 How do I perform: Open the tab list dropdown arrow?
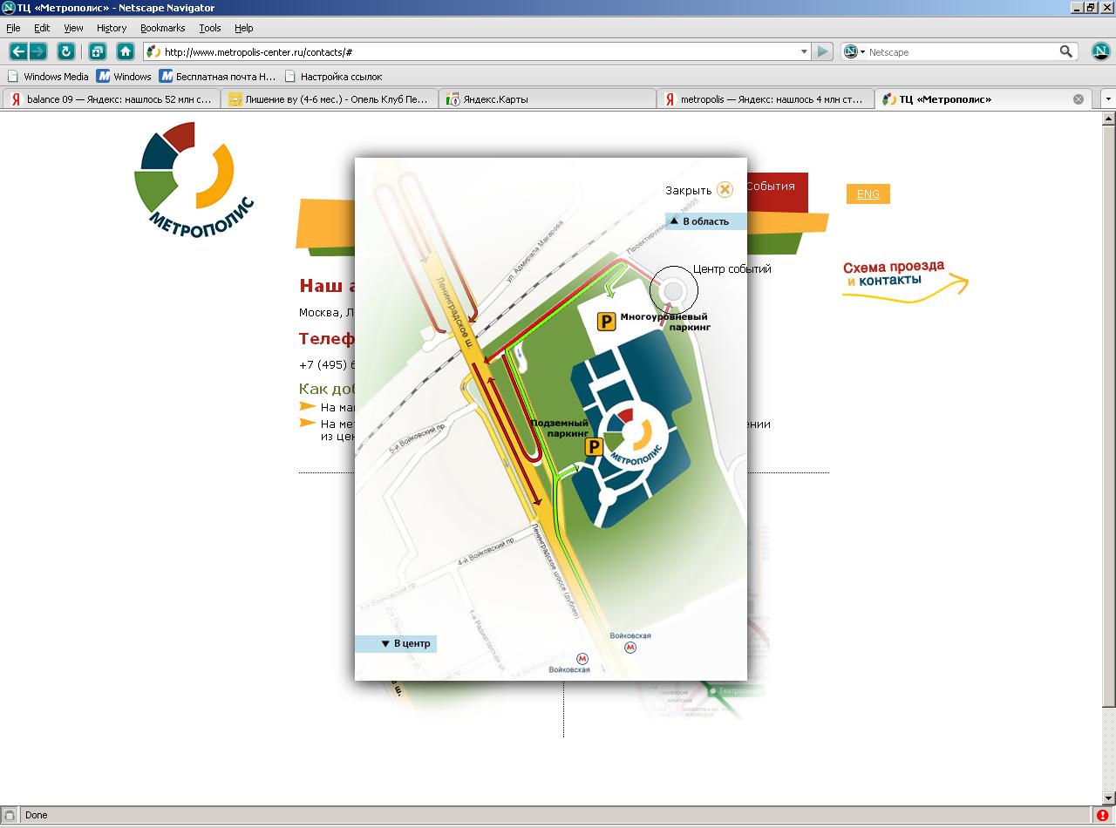[x=1108, y=99]
